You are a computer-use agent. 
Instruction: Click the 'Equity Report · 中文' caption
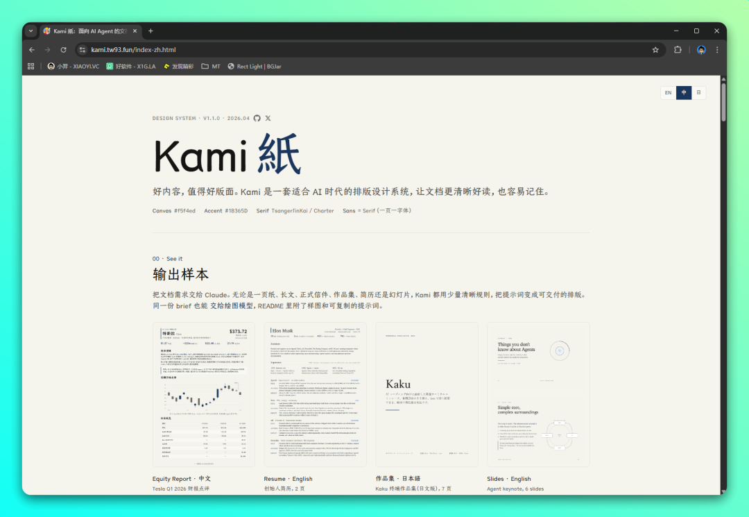(182, 479)
